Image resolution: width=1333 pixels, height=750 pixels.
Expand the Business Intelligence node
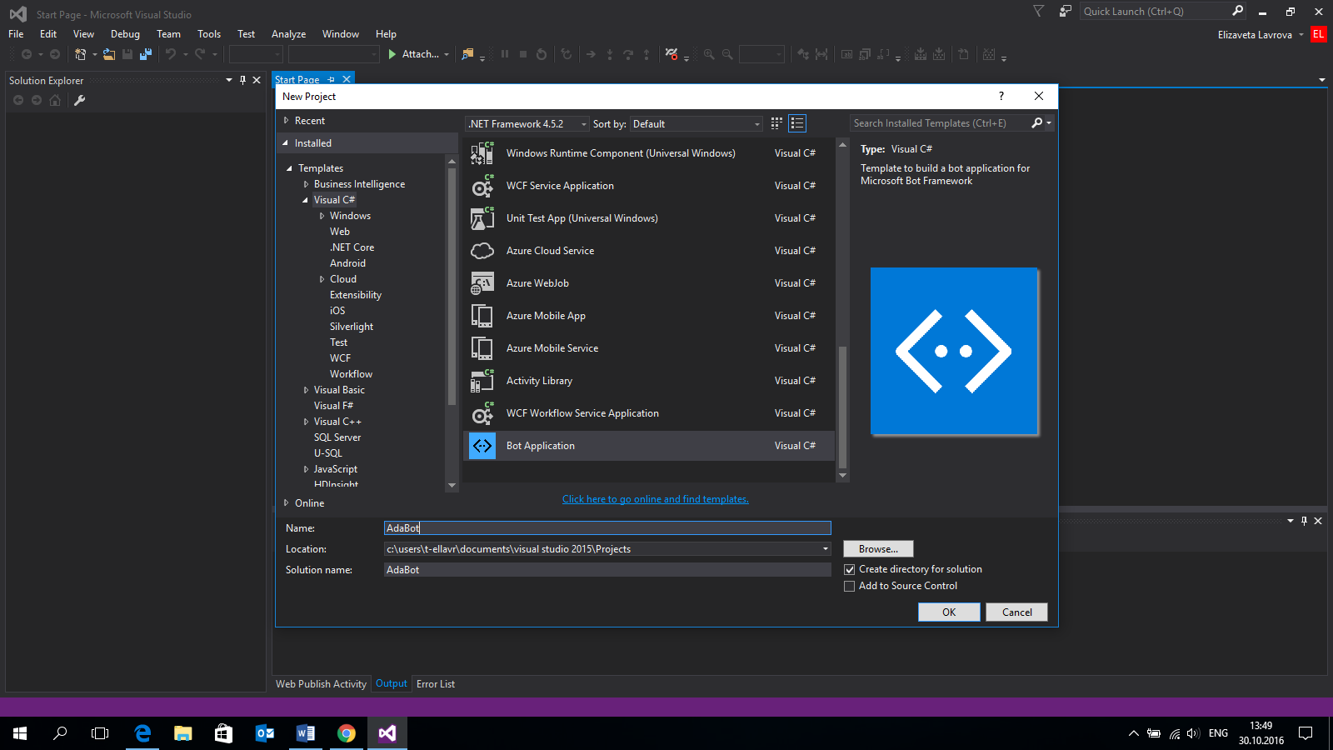(306, 184)
